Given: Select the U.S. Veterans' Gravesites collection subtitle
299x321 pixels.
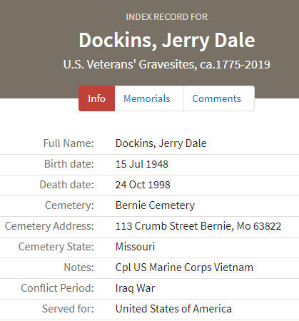Looking at the screenshot, I should click(x=167, y=64).
